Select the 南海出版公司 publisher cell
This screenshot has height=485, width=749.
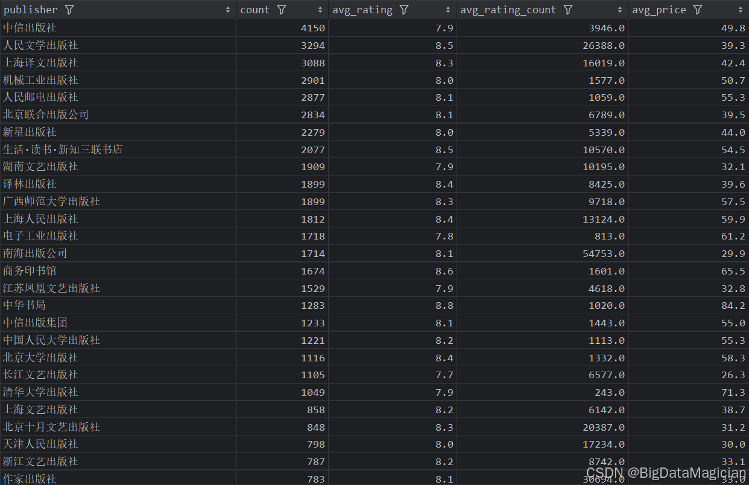pyautogui.click(x=118, y=253)
